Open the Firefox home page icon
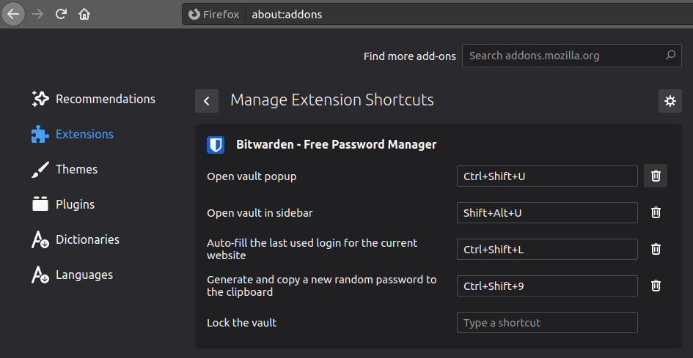The image size is (693, 358). pyautogui.click(x=84, y=14)
